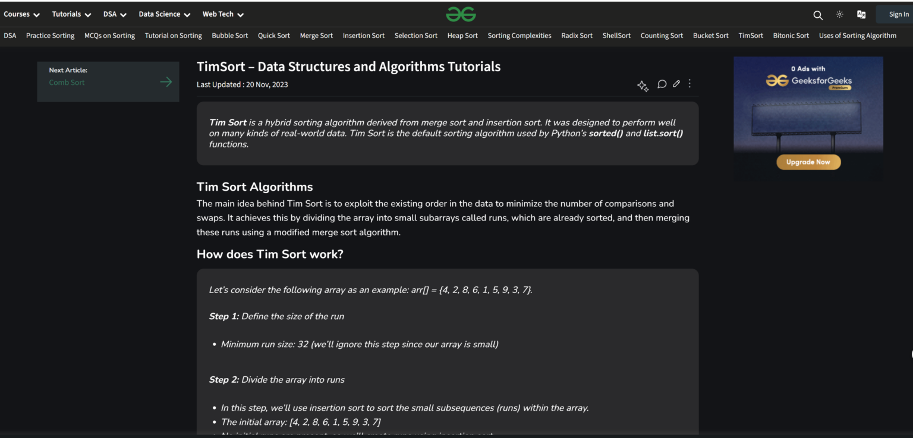The width and height of the screenshot is (913, 438).
Task: Select Merge Sort in the topic bar
Action: (x=316, y=36)
